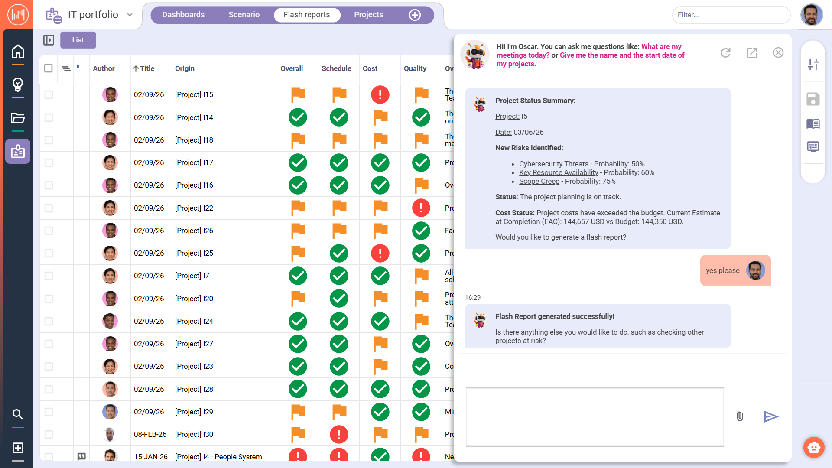Screen dimensions: 832x468
Task: Refresh the Oscar chat conversation
Action: tap(725, 53)
